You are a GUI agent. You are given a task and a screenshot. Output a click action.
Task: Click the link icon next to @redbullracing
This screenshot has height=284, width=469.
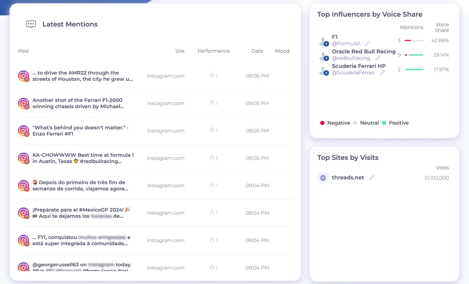pos(378,58)
